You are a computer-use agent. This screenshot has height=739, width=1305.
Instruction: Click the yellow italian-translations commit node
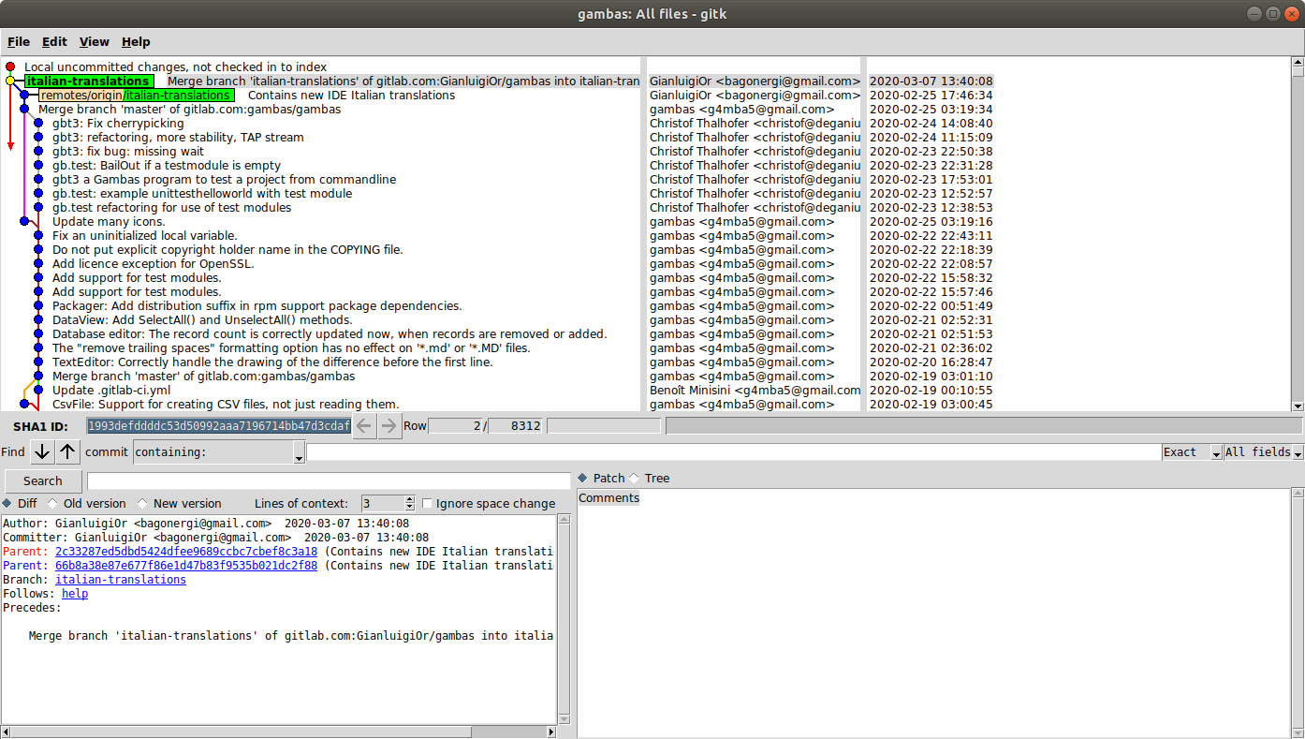(x=10, y=81)
